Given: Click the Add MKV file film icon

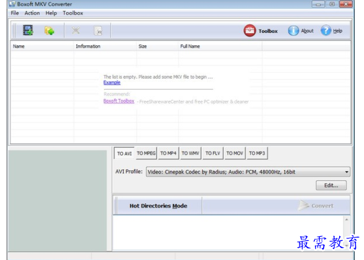Looking at the screenshot, I should coord(28,30).
